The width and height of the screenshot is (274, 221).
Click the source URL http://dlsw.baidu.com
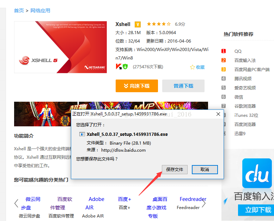tap(123, 150)
